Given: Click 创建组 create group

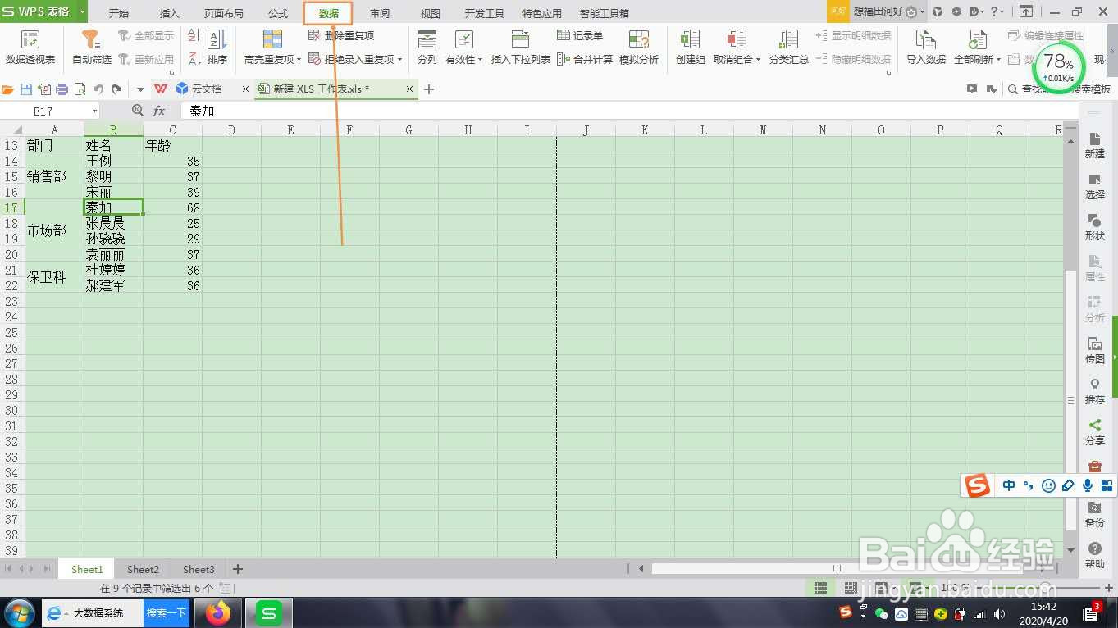Looking at the screenshot, I should (690, 48).
